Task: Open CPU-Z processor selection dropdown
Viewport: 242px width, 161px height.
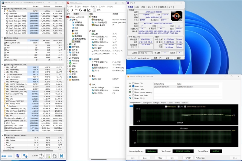Action: point(151,53)
